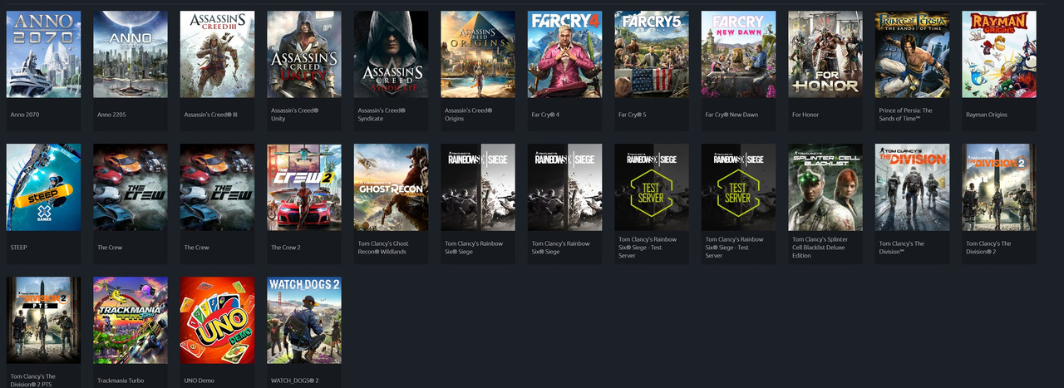Select the Rayman Origins cover art
The width and height of the screenshot is (1064, 388).
[999, 54]
